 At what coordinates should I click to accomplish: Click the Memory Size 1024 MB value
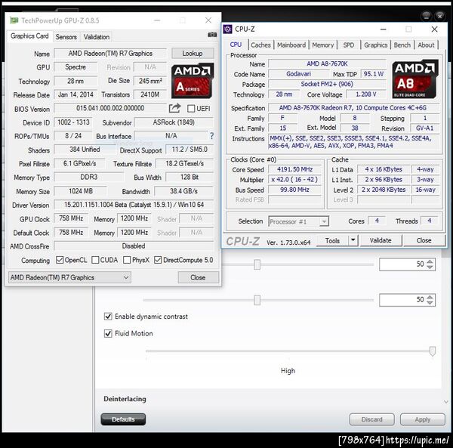tap(80, 191)
